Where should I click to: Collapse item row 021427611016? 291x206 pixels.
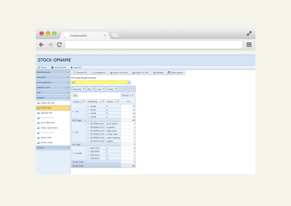(88, 141)
